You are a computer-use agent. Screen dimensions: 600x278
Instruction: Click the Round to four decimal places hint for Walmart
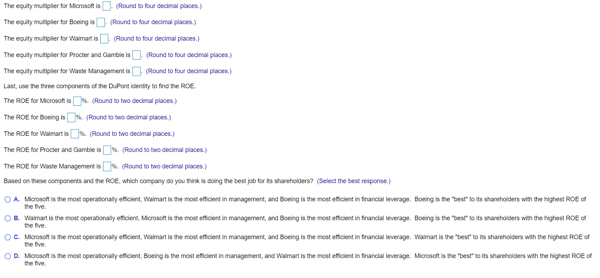[x=156, y=39]
